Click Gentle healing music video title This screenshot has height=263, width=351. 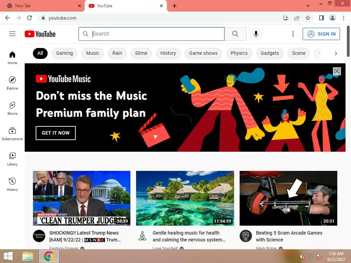tap(189, 236)
